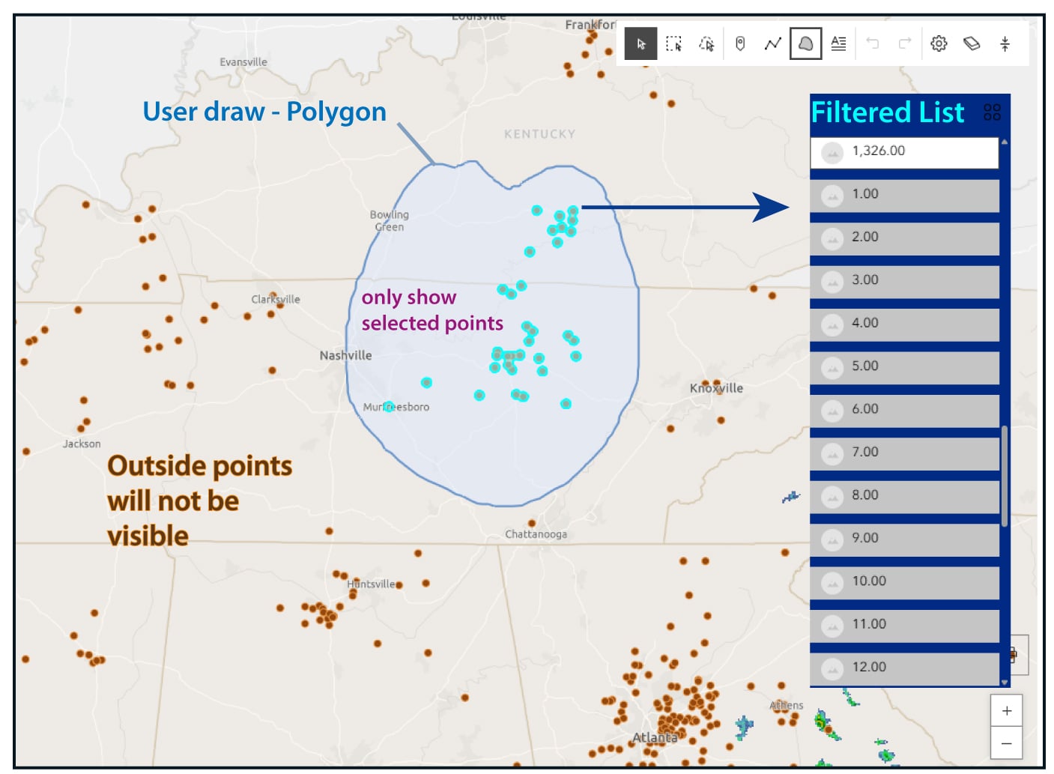Click the Clarksville map label
The height and width of the screenshot is (774, 1054).
(x=276, y=299)
